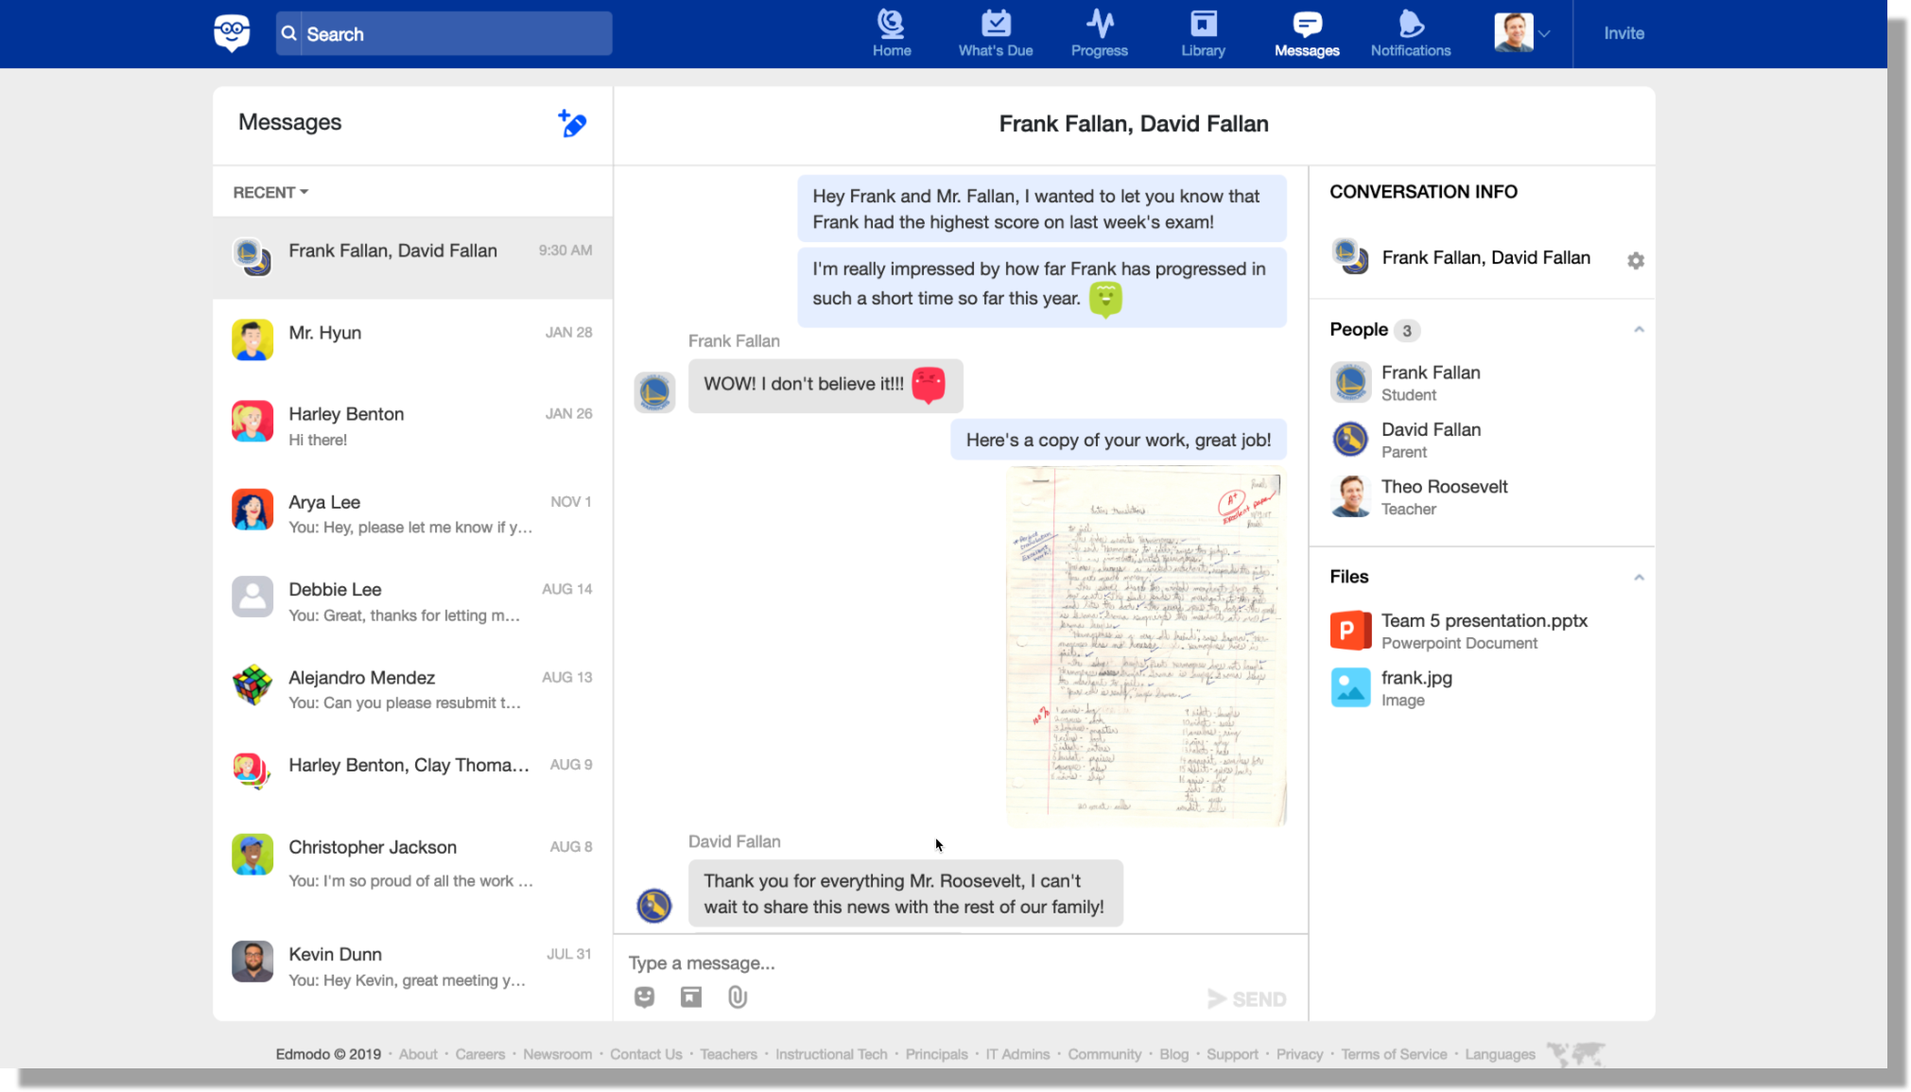Click the attach file paperclip icon

[x=738, y=997]
